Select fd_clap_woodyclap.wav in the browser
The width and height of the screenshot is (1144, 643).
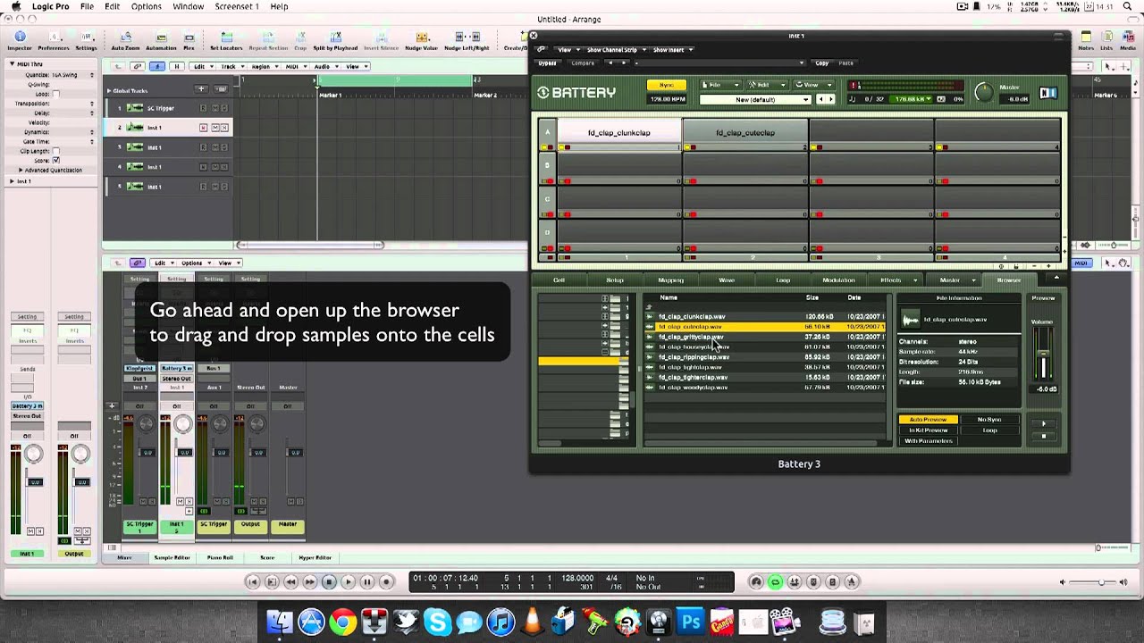click(694, 388)
